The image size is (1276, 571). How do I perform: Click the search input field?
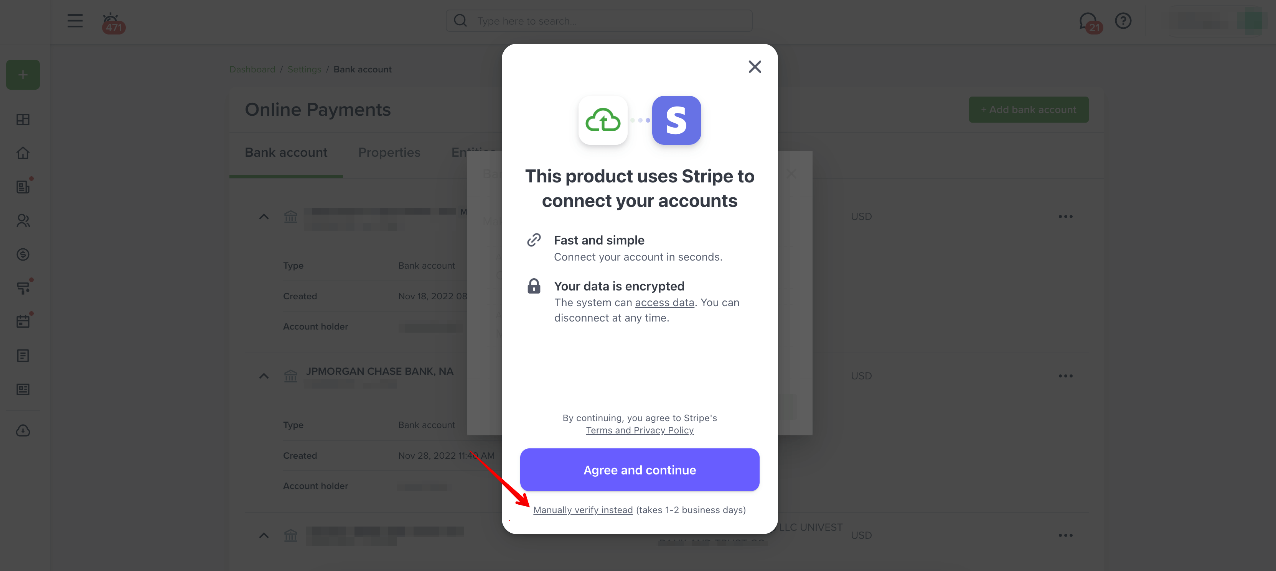(599, 21)
